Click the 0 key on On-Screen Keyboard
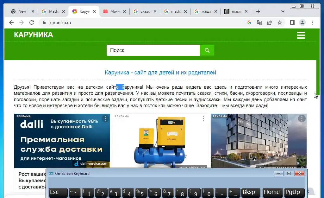 [208, 193]
